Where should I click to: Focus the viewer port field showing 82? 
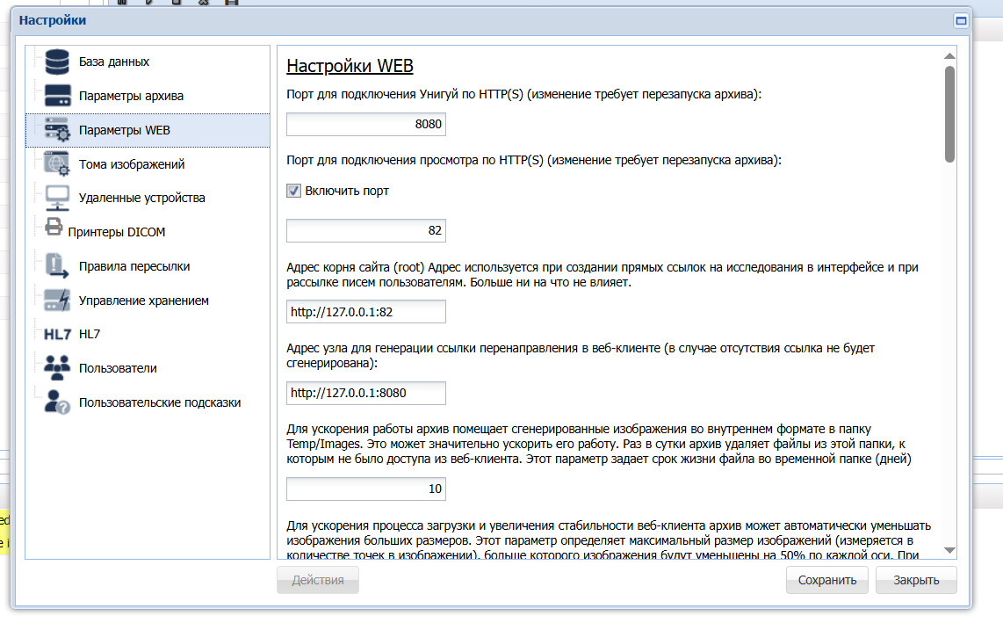[366, 230]
